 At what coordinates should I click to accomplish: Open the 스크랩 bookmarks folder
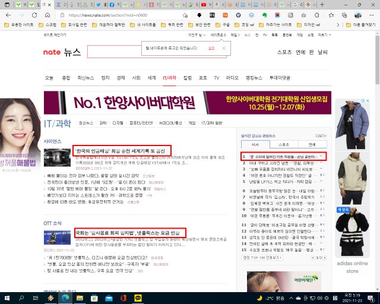[x=47, y=25]
